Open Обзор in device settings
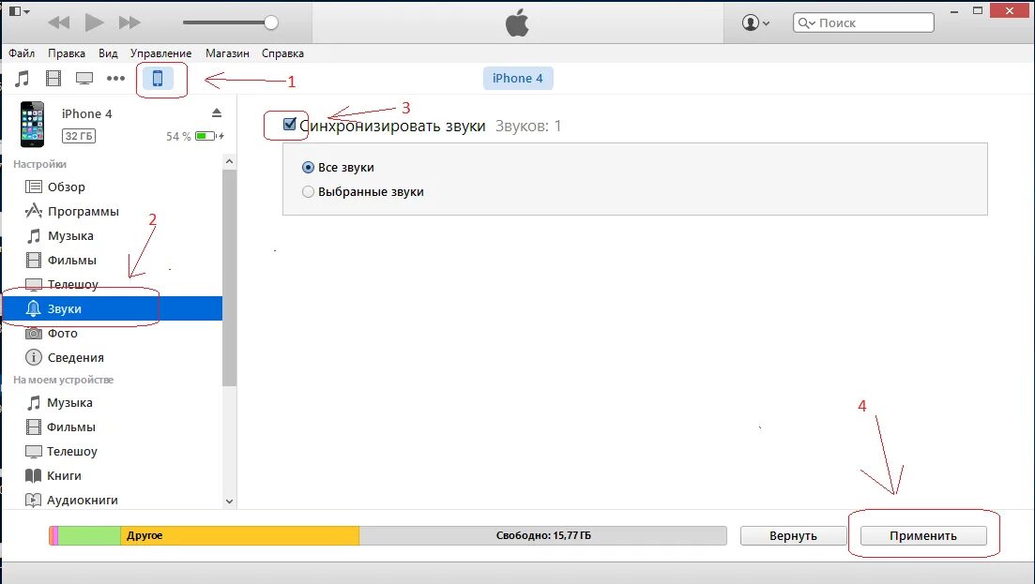Viewport: 1035px width, 584px height. [113, 187]
